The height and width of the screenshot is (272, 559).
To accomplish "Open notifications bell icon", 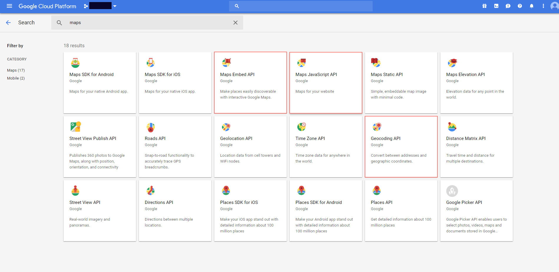I will (x=532, y=6).
